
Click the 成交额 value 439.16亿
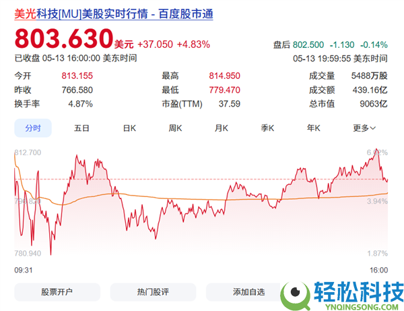[x=370, y=90]
